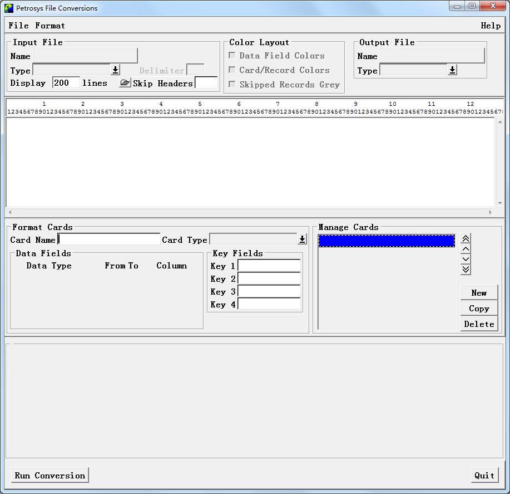Viewport: 510px width, 494px height.
Task: Click the preview vertical scrollbar down arrow
Action: 500,203
